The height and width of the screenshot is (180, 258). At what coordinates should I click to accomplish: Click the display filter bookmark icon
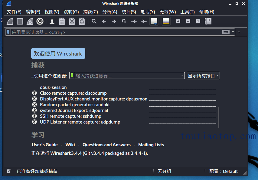point(8,32)
